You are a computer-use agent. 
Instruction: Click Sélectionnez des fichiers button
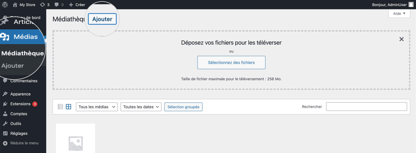pos(231,62)
